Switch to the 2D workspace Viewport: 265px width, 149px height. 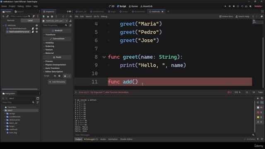click(x=111, y=6)
